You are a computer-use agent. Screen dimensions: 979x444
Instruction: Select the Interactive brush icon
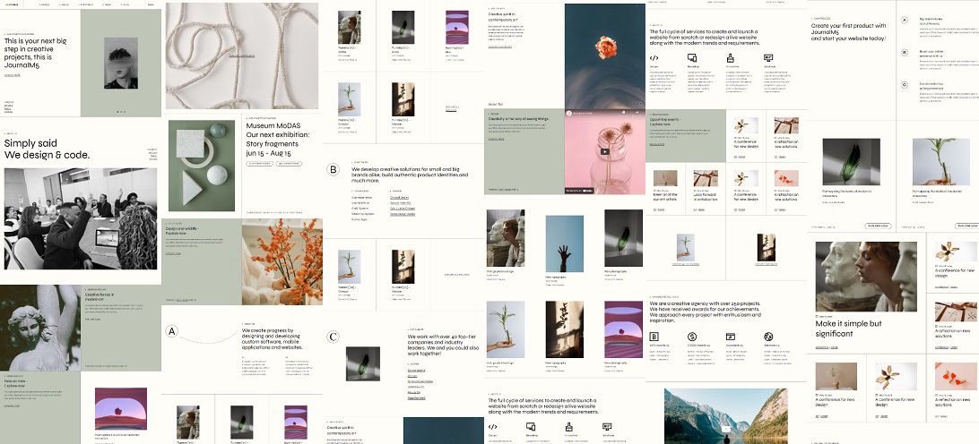point(731,57)
